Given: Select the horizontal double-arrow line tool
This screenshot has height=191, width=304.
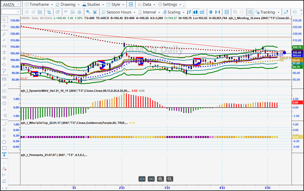Looking at the screenshot, I should (x=4, y=46).
